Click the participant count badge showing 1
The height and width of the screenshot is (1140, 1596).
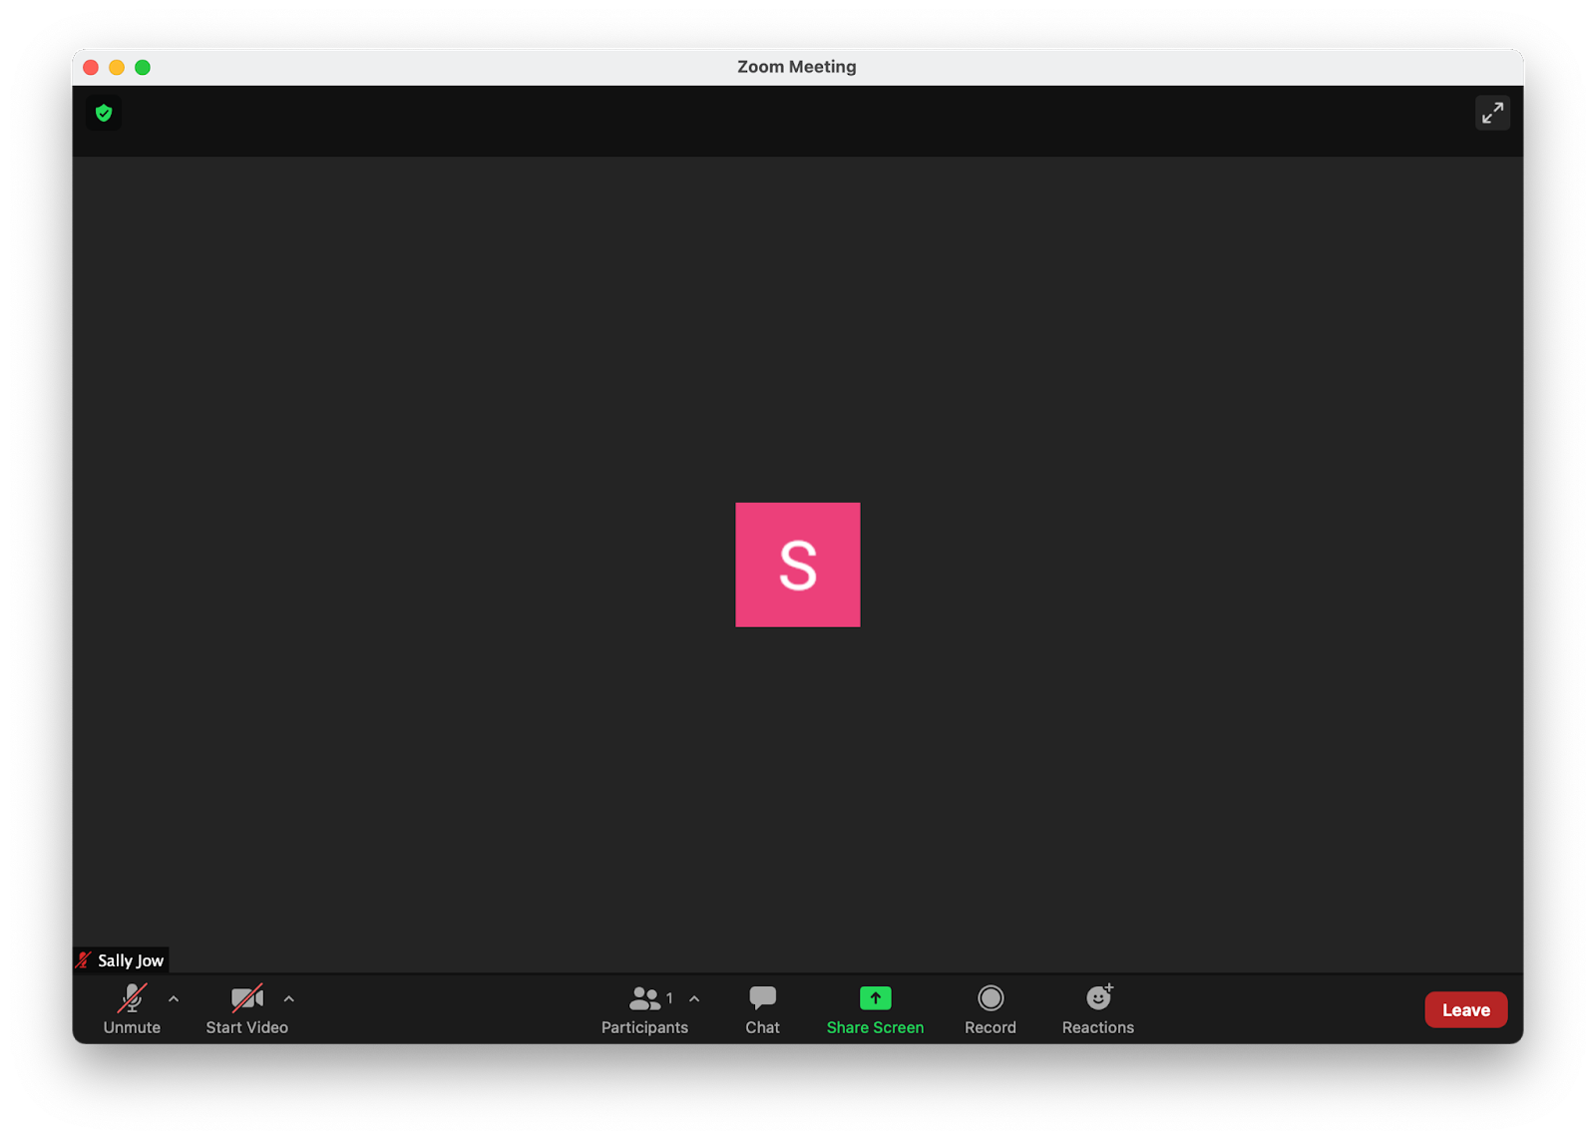click(669, 997)
